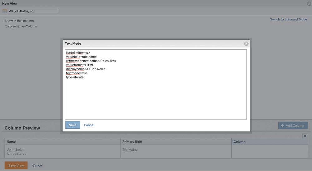
Task: Cancel the new view next to Save View
Action: 37,165
